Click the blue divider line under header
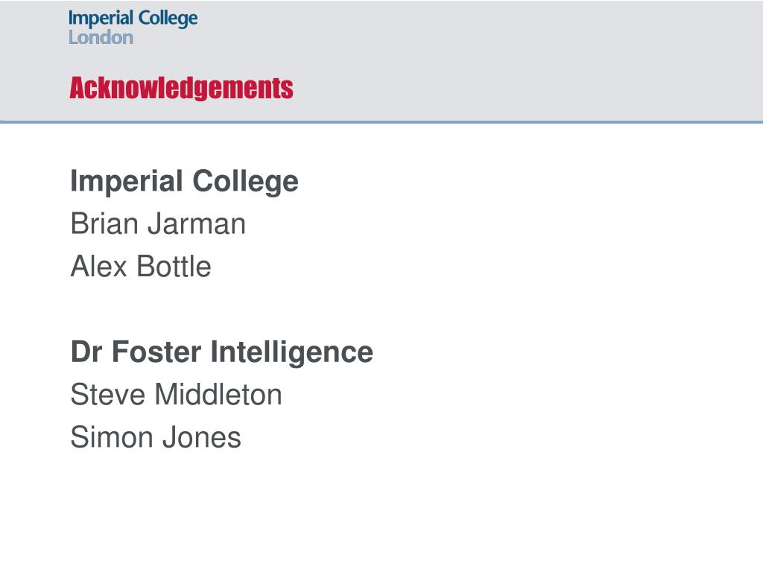Viewport: 763px width, 572px height. 381,121
